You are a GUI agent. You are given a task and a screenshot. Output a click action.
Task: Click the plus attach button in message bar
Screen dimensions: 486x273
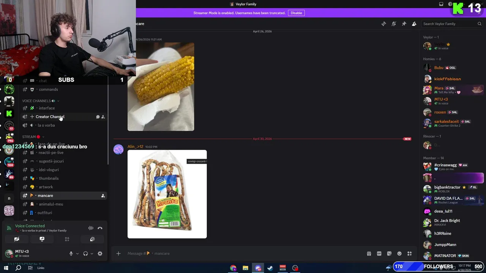pyautogui.click(x=118, y=253)
